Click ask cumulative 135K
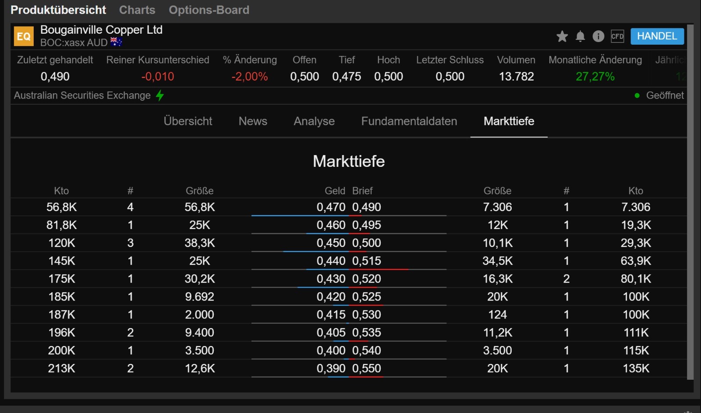 point(636,369)
